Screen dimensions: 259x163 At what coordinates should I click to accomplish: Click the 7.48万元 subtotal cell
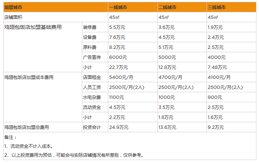click(x=217, y=67)
